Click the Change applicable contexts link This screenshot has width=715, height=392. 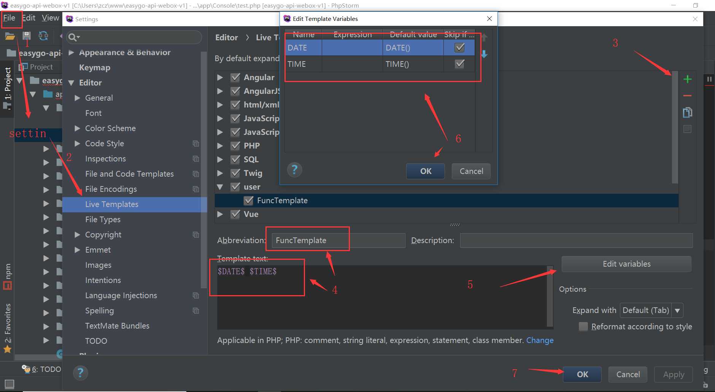pos(540,340)
